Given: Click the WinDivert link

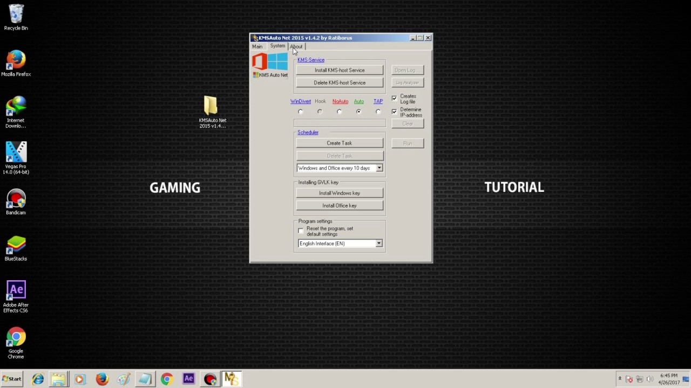Looking at the screenshot, I should point(301,101).
